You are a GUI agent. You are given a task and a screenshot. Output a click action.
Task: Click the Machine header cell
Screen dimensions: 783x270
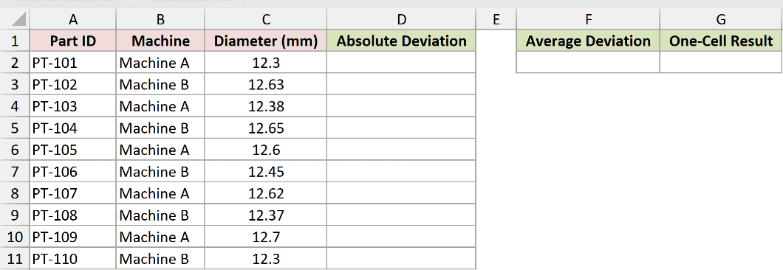tap(160, 41)
